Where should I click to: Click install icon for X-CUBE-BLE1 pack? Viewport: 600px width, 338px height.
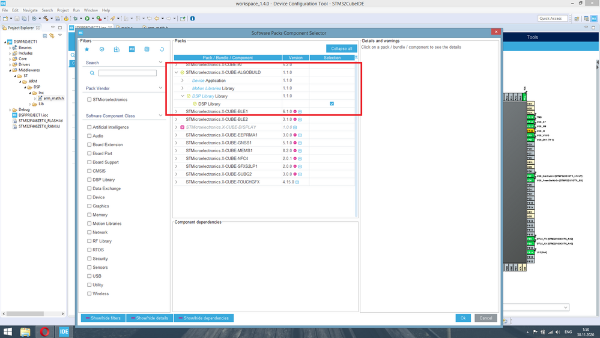[300, 111]
